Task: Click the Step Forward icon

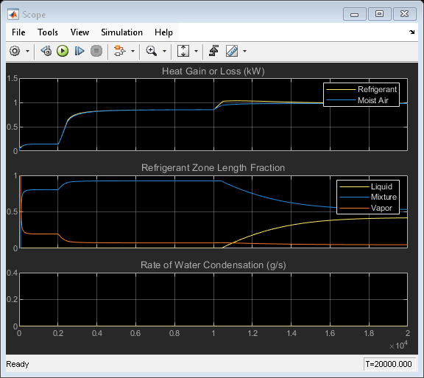Action: [79, 51]
